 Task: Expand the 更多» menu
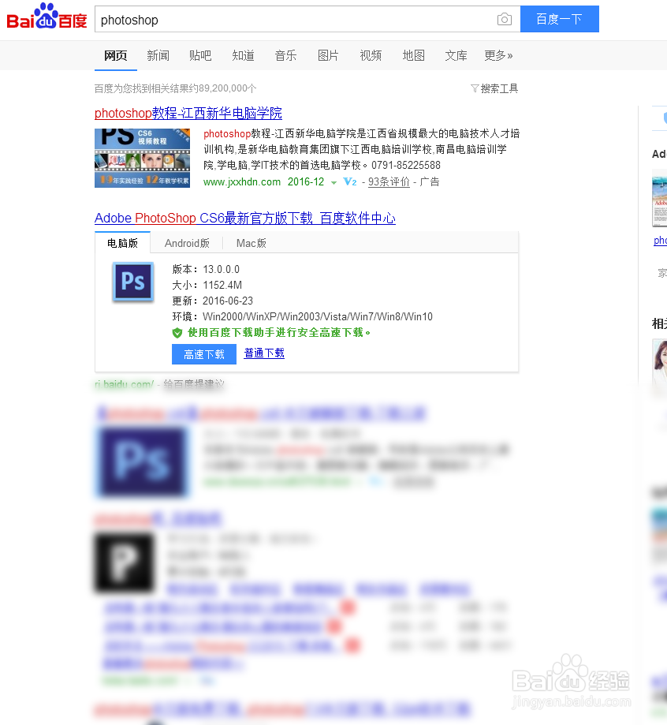tap(498, 56)
